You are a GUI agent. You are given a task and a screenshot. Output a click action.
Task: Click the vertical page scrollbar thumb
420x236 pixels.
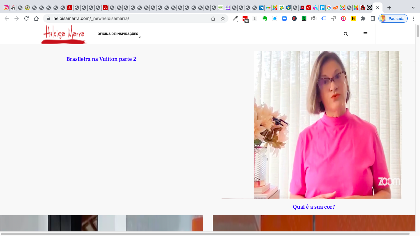(418, 31)
